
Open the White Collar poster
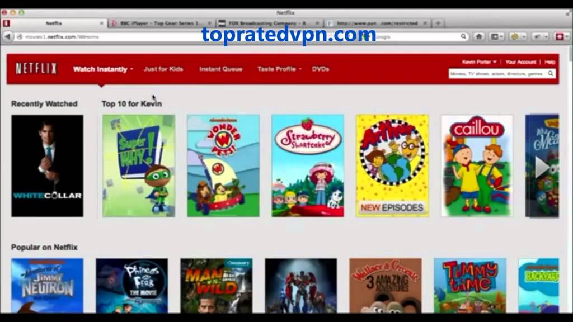(x=47, y=165)
